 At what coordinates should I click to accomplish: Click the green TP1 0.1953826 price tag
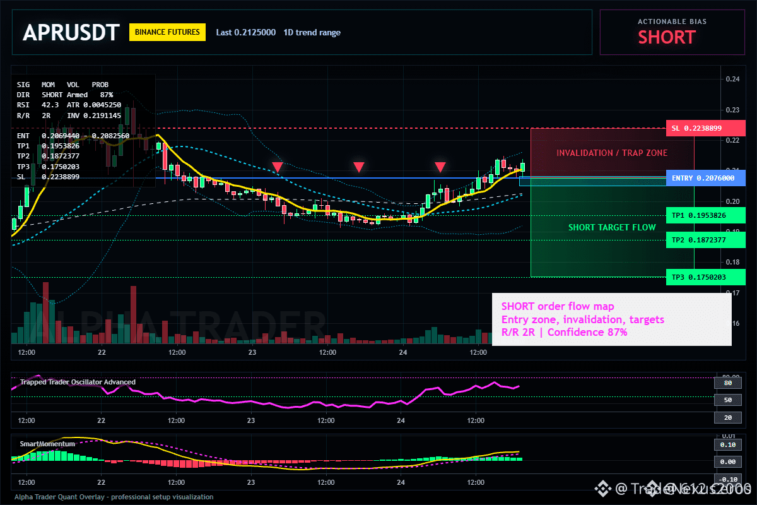click(705, 215)
